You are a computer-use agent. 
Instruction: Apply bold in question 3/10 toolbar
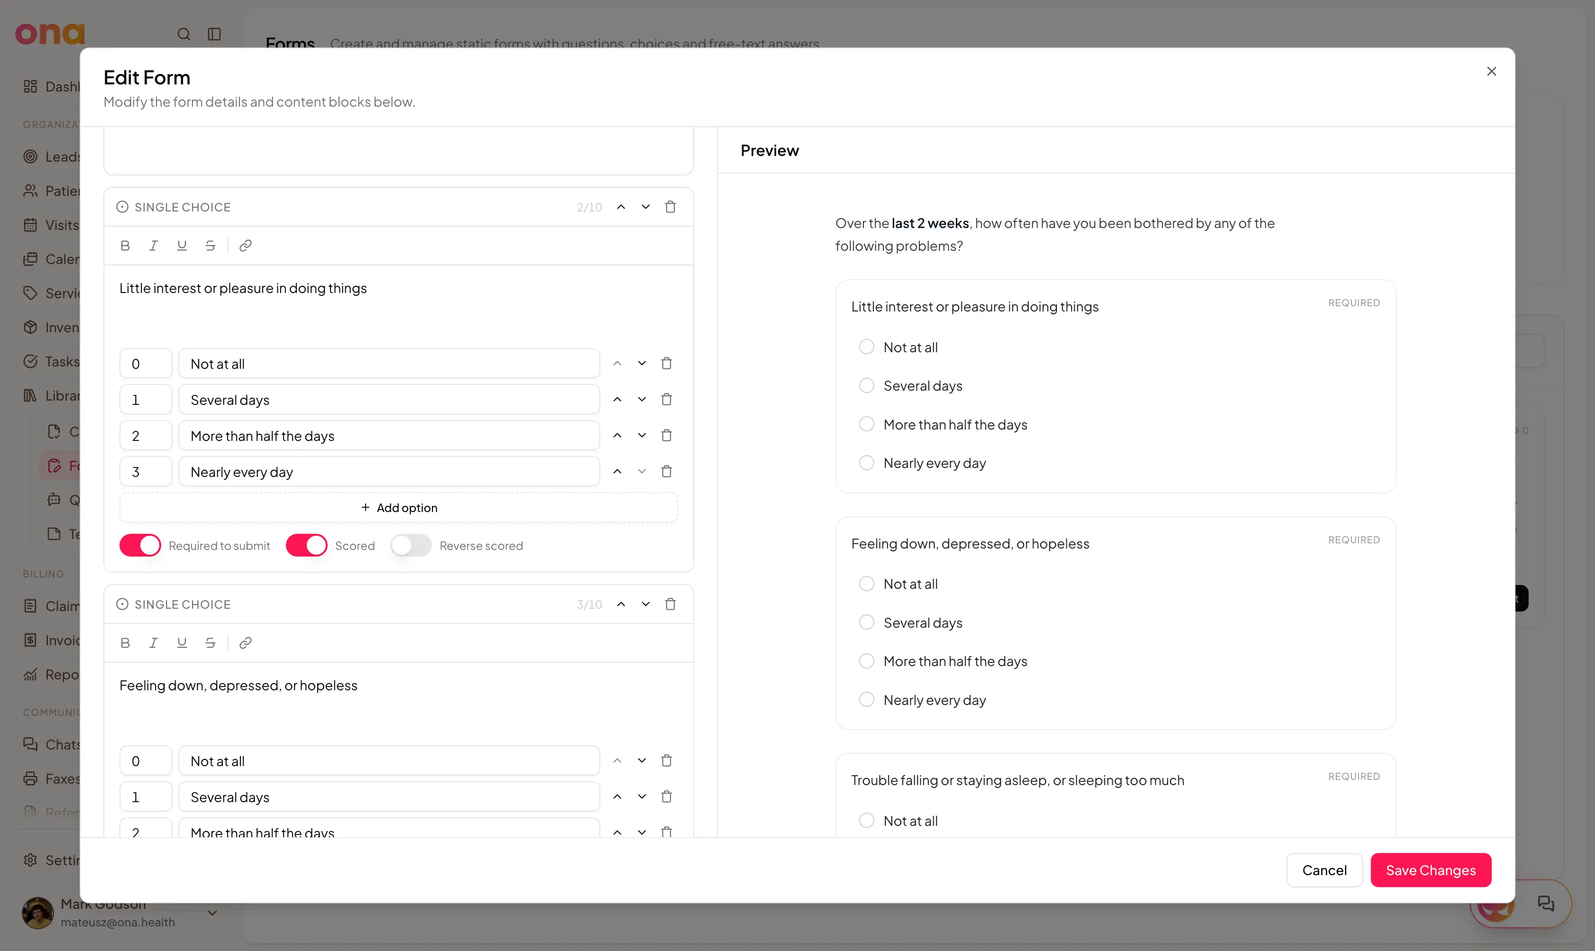(125, 643)
